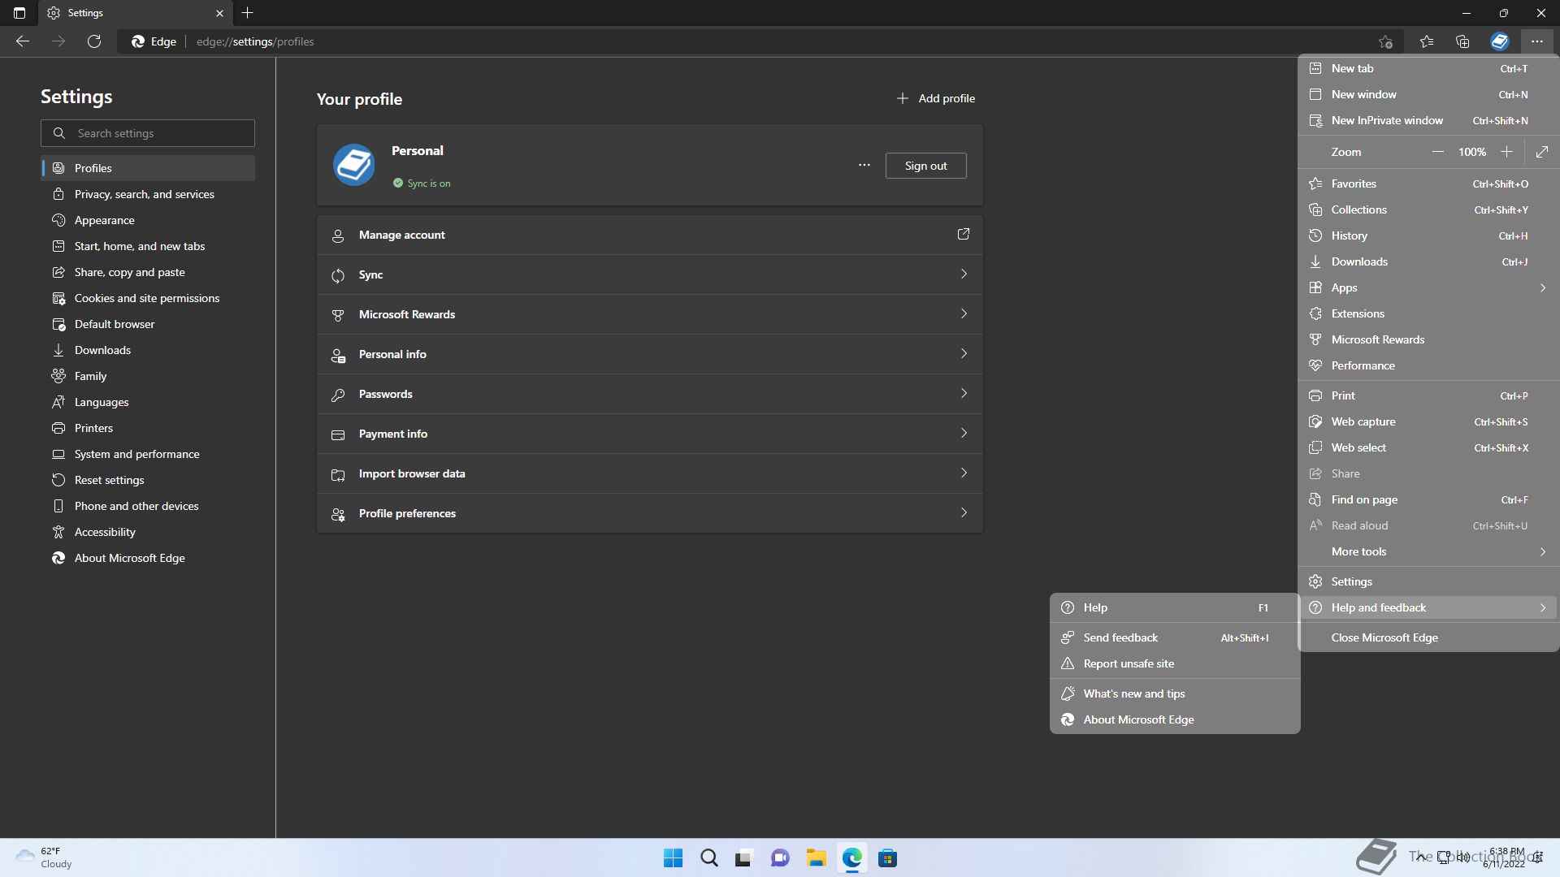Choose Send feedback in submenu
Viewport: 1560px width, 877px height.
click(x=1175, y=637)
